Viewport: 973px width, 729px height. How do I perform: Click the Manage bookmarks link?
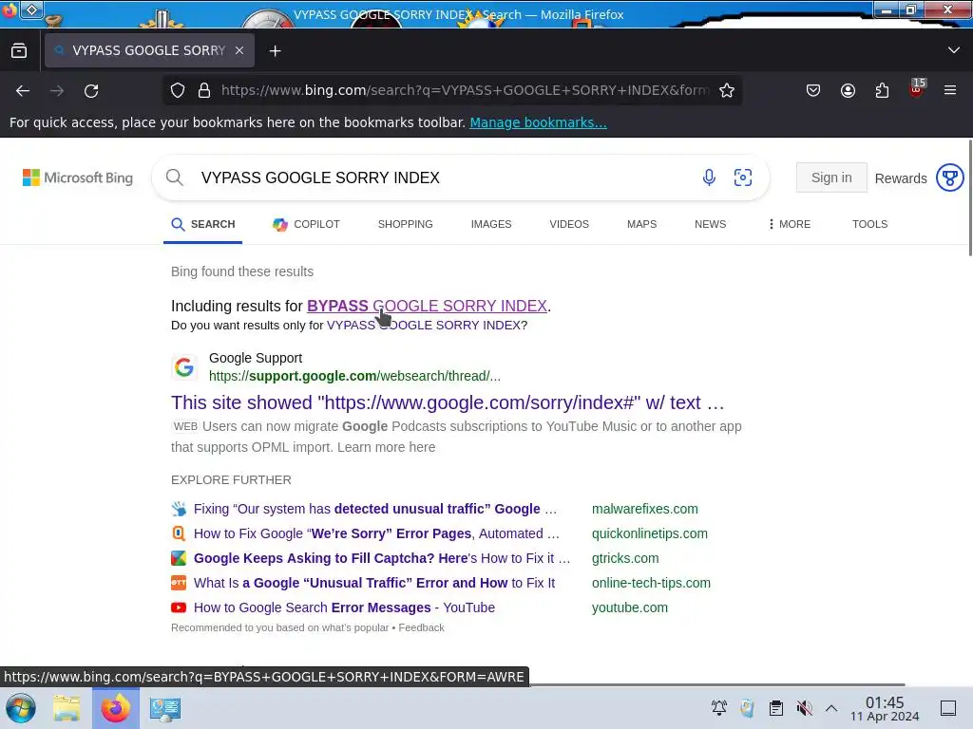(x=538, y=122)
